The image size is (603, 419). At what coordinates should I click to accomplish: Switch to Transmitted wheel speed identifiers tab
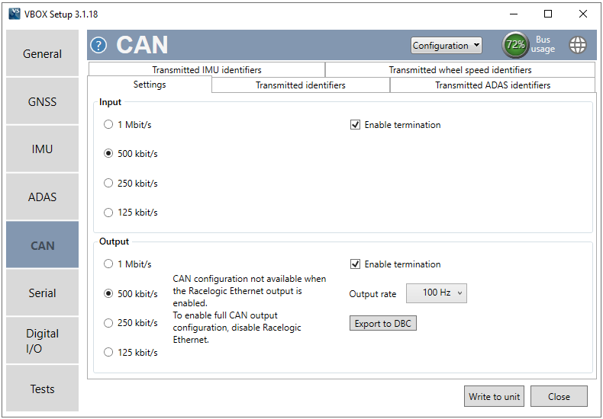(460, 70)
